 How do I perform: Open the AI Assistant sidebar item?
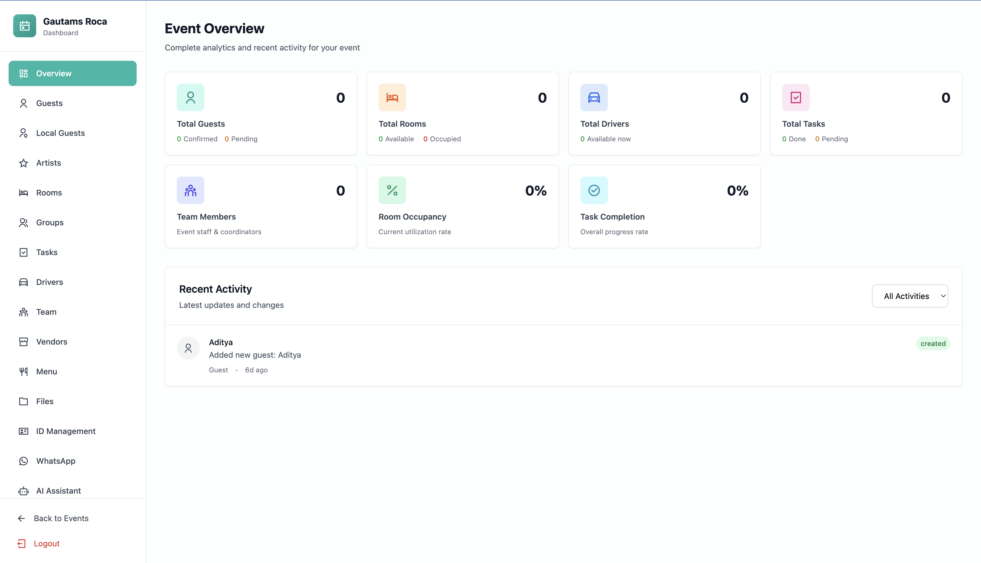coord(59,491)
